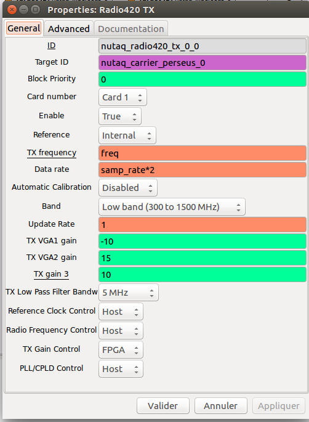This screenshot has height=422, width=309.
Task: Click the Data rate label
Action: [52, 169]
